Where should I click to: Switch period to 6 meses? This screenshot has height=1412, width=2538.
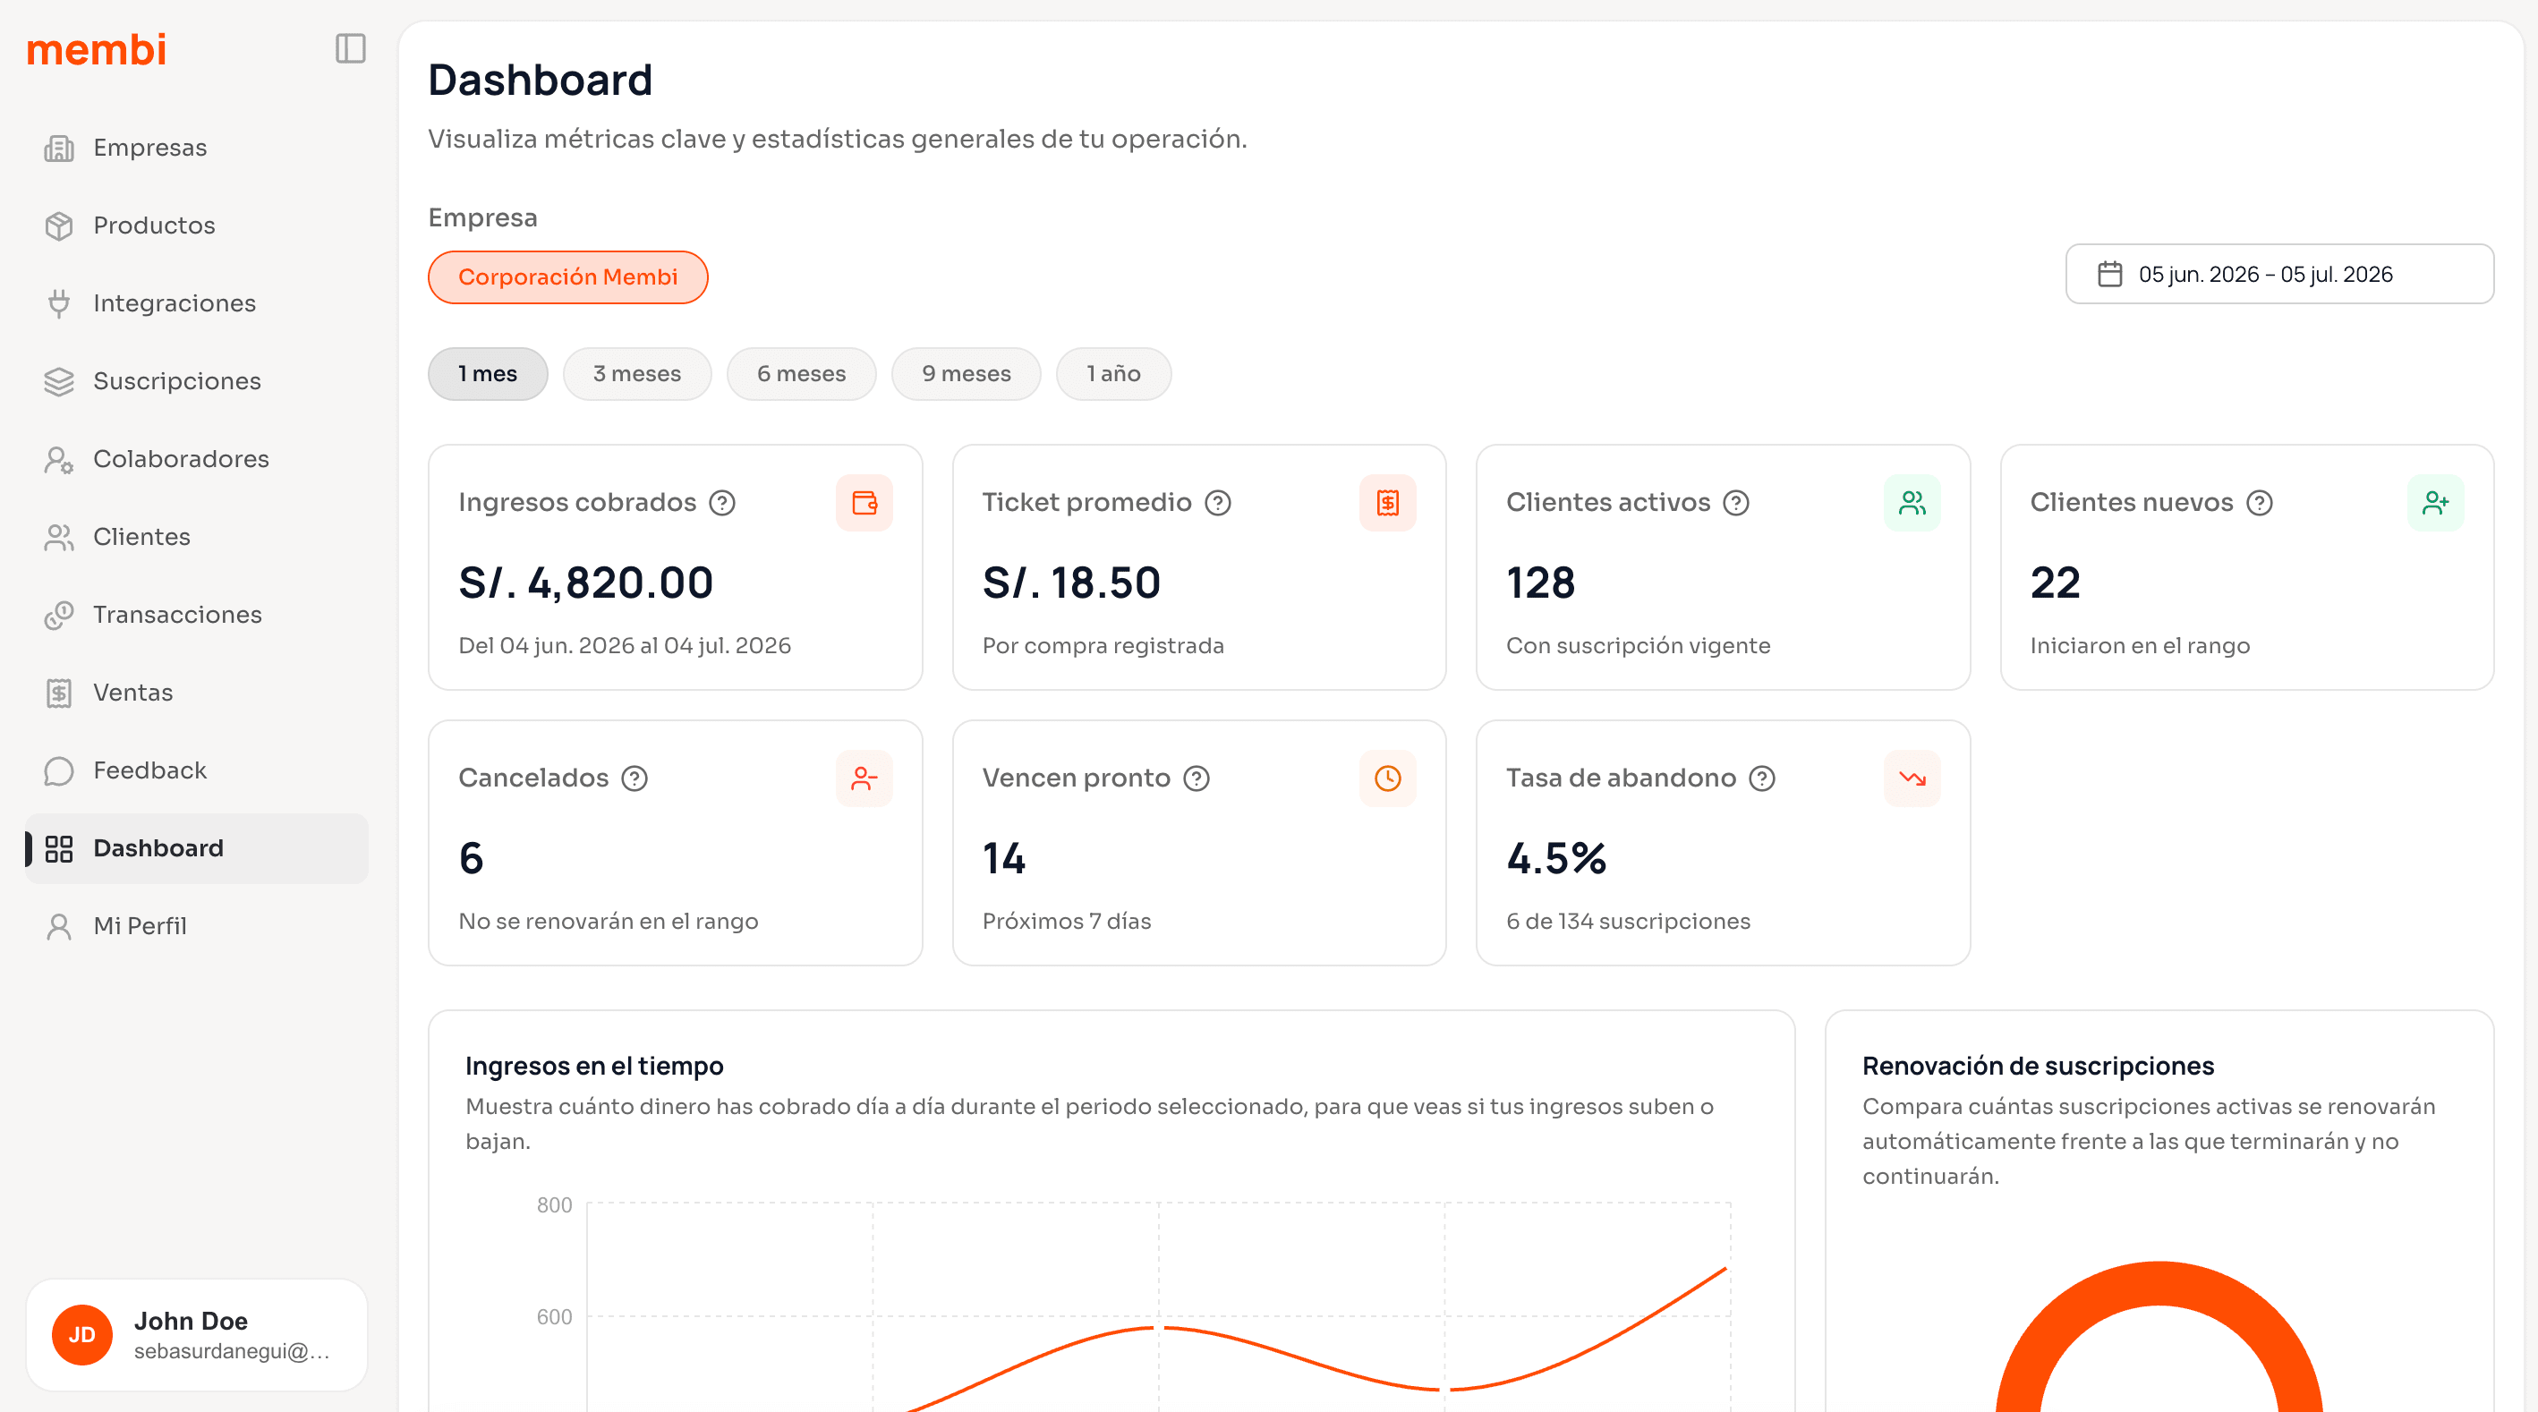[801, 373]
